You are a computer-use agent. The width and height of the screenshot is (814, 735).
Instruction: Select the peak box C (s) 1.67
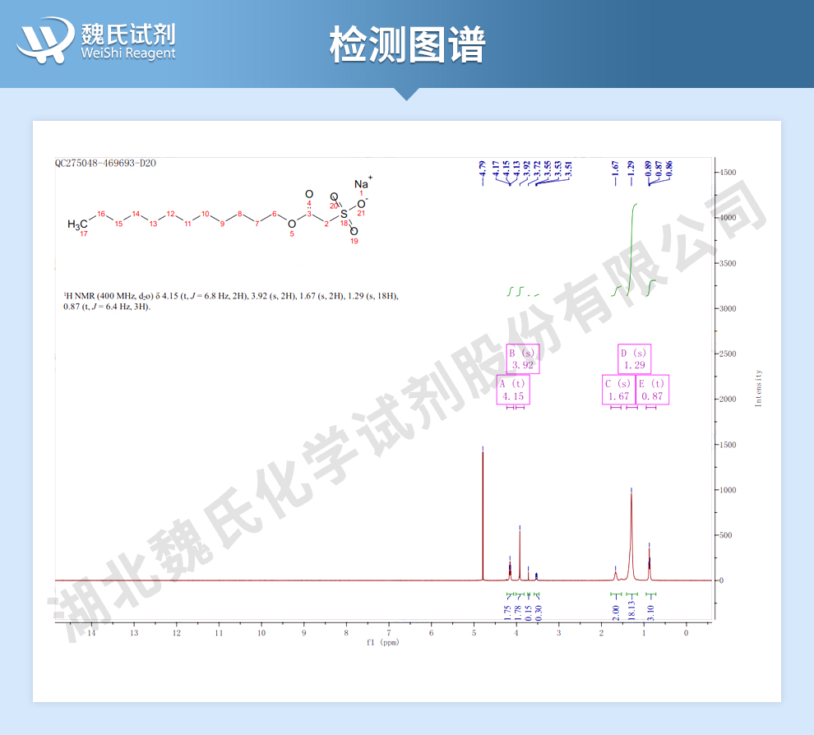click(x=618, y=390)
